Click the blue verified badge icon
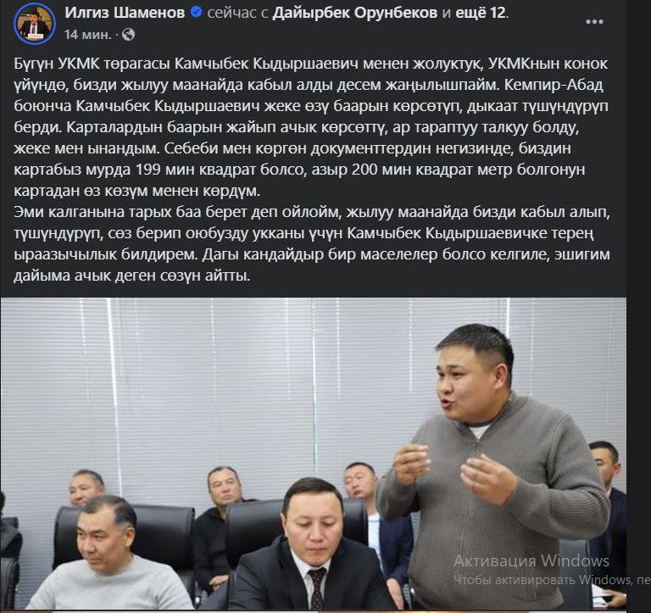This screenshot has width=651, height=613. 196,13
